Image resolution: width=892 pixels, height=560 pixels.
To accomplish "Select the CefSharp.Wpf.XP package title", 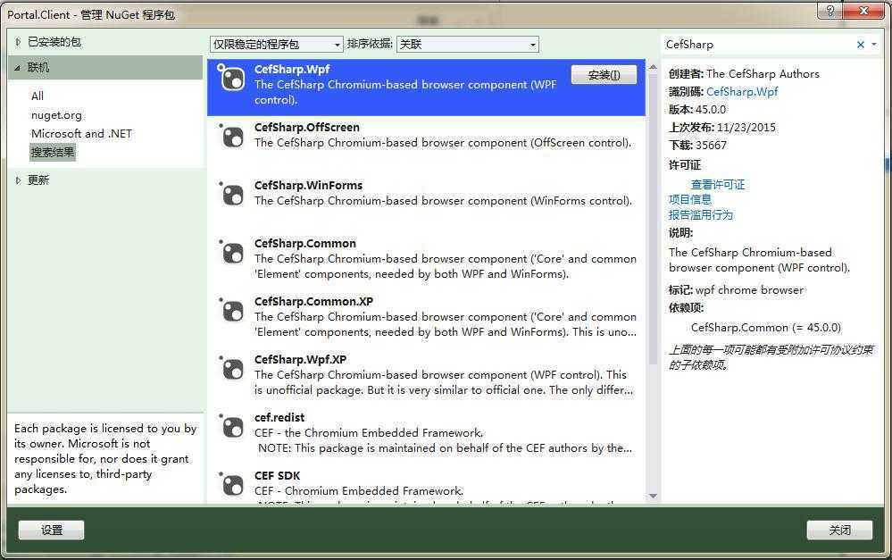I will [x=300, y=360].
